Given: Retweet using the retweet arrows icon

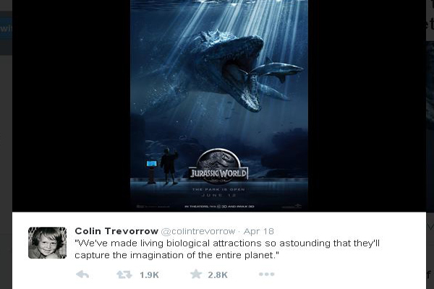Looking at the screenshot, I should click(x=124, y=275).
